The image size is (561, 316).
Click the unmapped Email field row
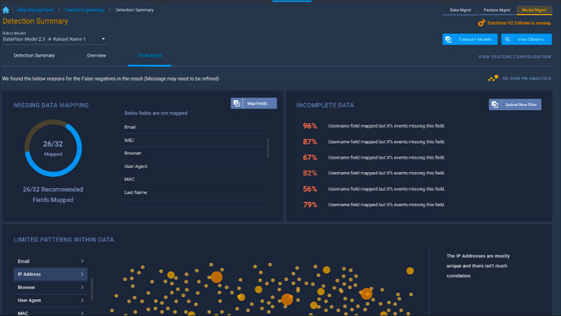click(x=194, y=127)
